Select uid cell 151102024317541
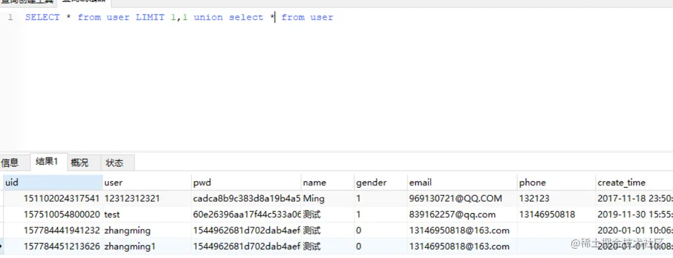 (53, 198)
